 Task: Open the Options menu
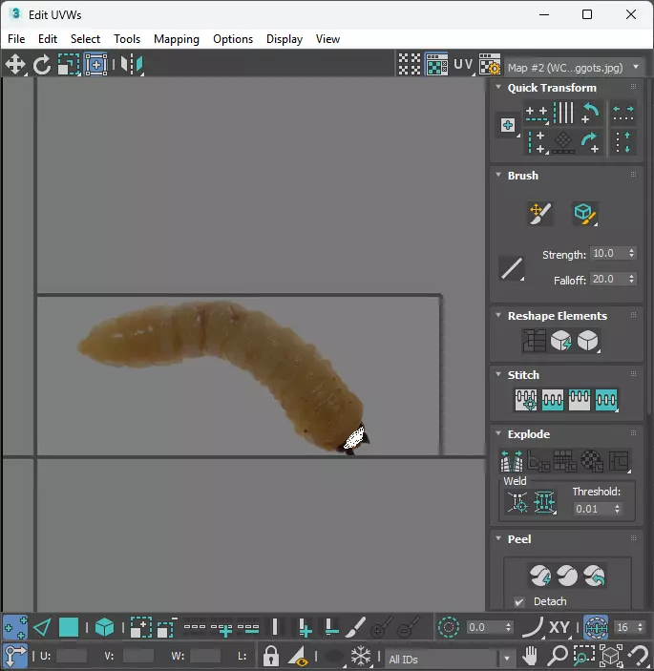pyautogui.click(x=233, y=39)
